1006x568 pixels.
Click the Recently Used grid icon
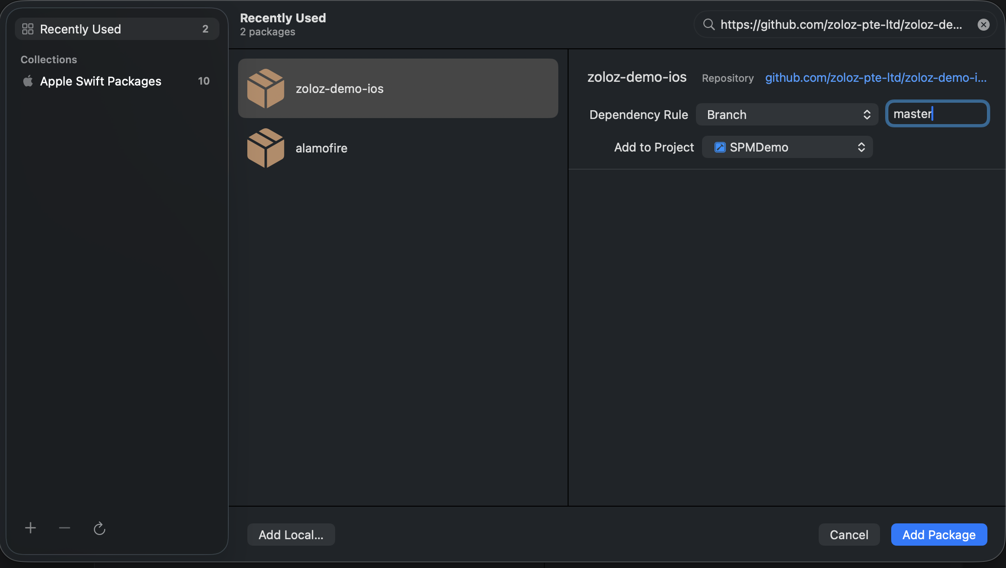coord(28,29)
